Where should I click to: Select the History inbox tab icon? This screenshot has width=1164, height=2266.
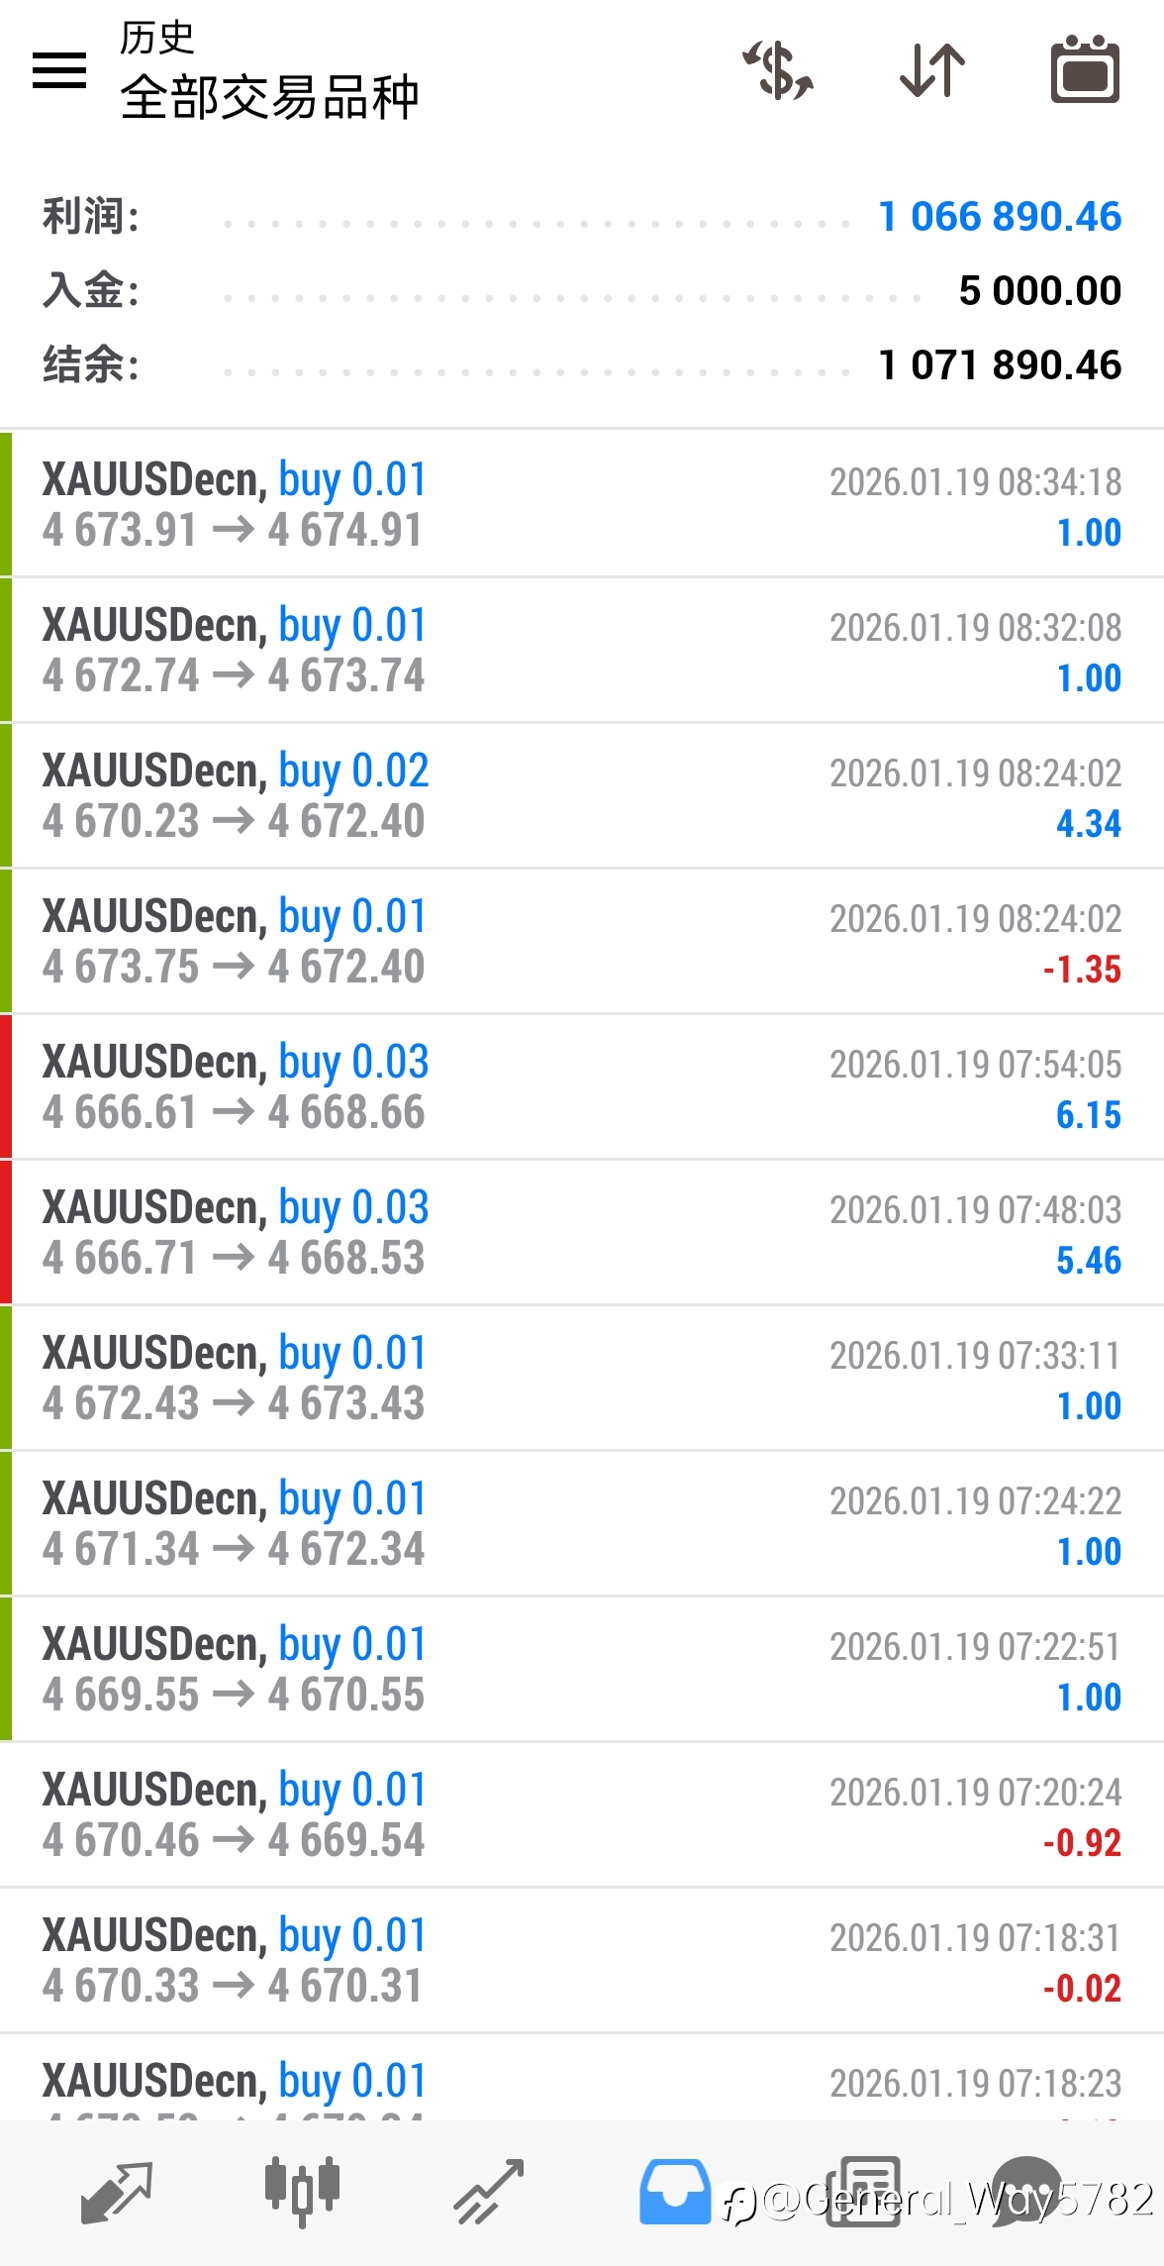pyautogui.click(x=674, y=2191)
